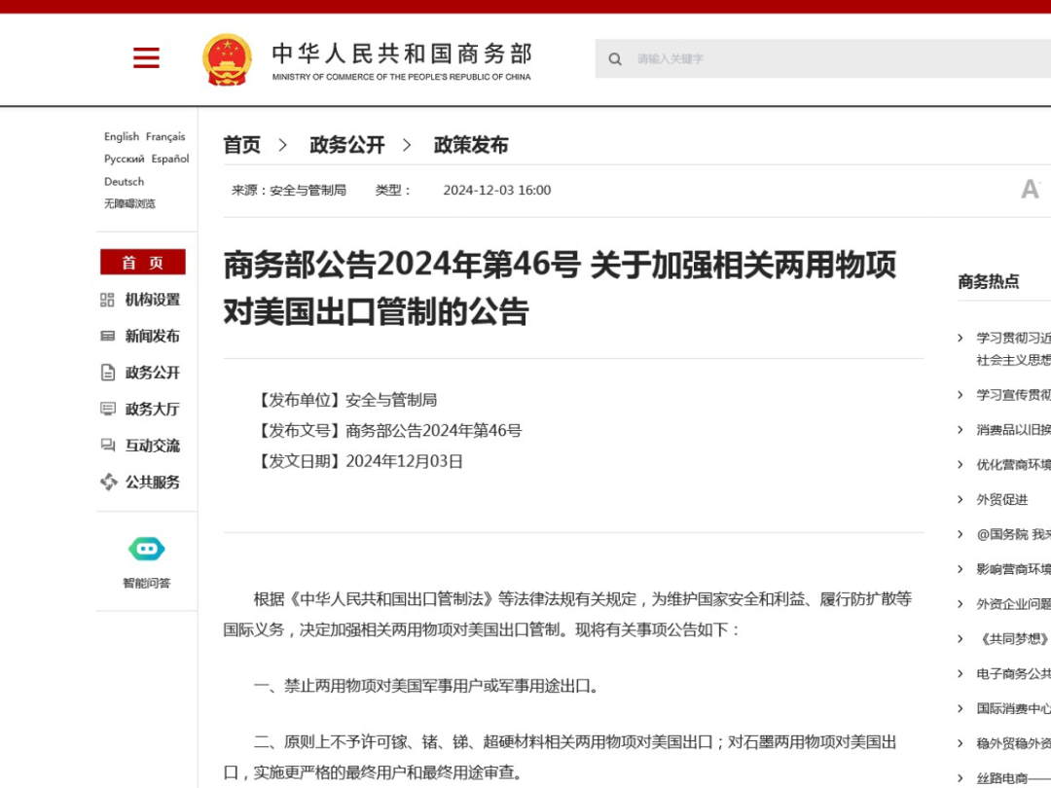Click the 公共服务 sidebar icon

click(x=107, y=482)
